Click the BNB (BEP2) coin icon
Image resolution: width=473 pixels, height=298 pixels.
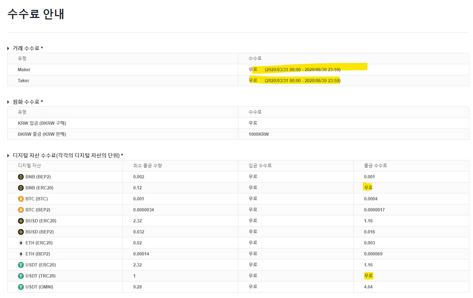21,177
